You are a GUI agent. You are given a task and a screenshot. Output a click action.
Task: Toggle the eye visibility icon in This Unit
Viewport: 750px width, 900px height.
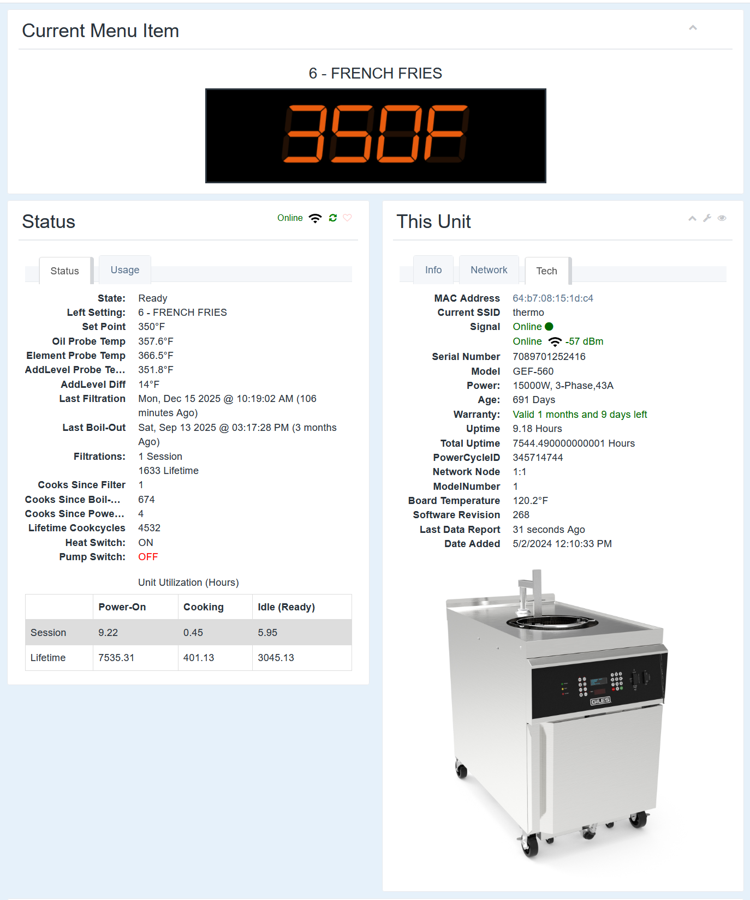point(722,218)
